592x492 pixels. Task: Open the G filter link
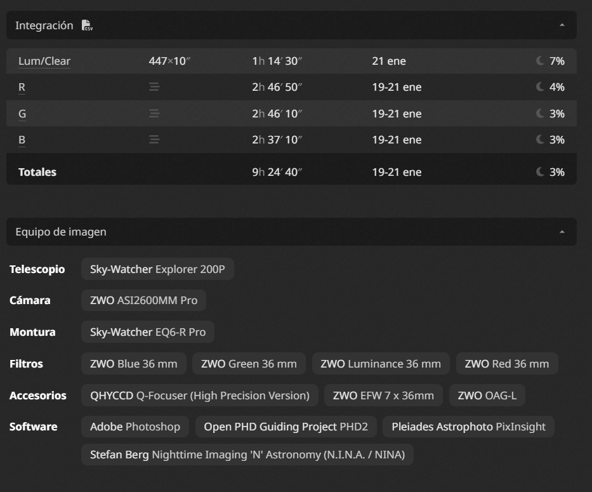(22, 114)
